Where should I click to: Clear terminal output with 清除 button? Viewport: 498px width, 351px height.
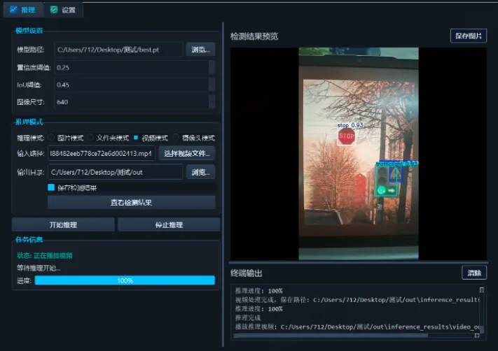pyautogui.click(x=474, y=273)
